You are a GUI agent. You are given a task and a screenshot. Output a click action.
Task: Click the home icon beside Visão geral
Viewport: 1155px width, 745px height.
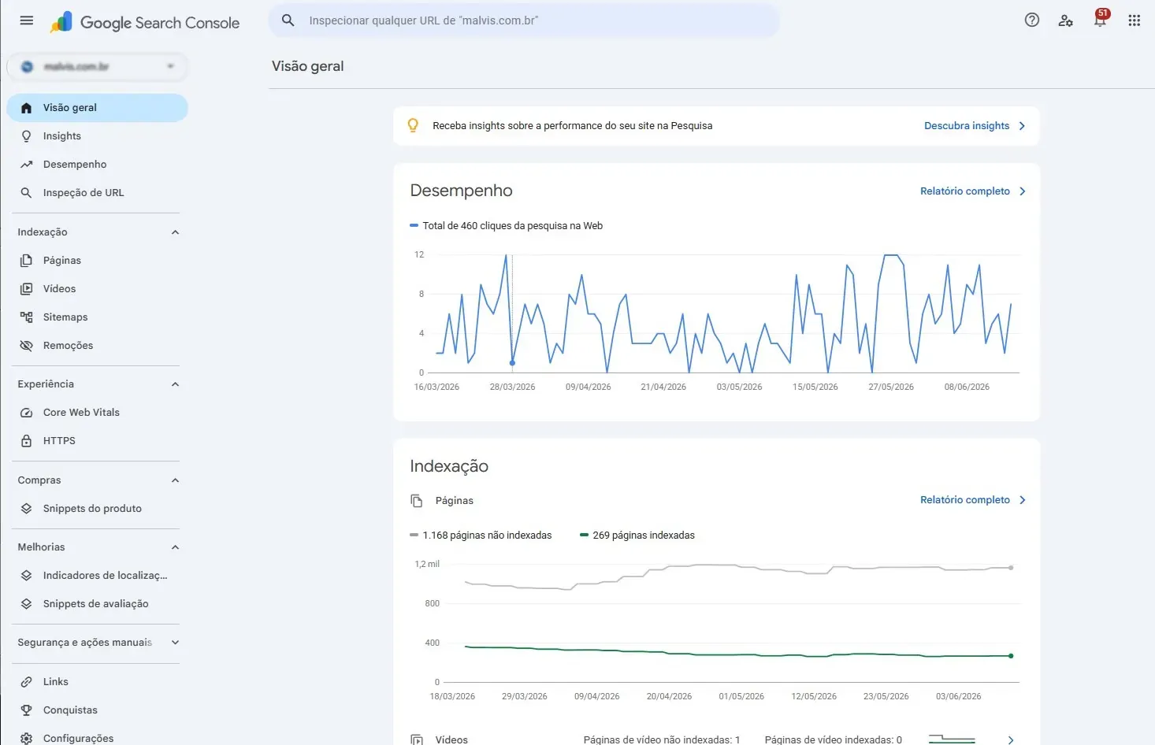26,108
